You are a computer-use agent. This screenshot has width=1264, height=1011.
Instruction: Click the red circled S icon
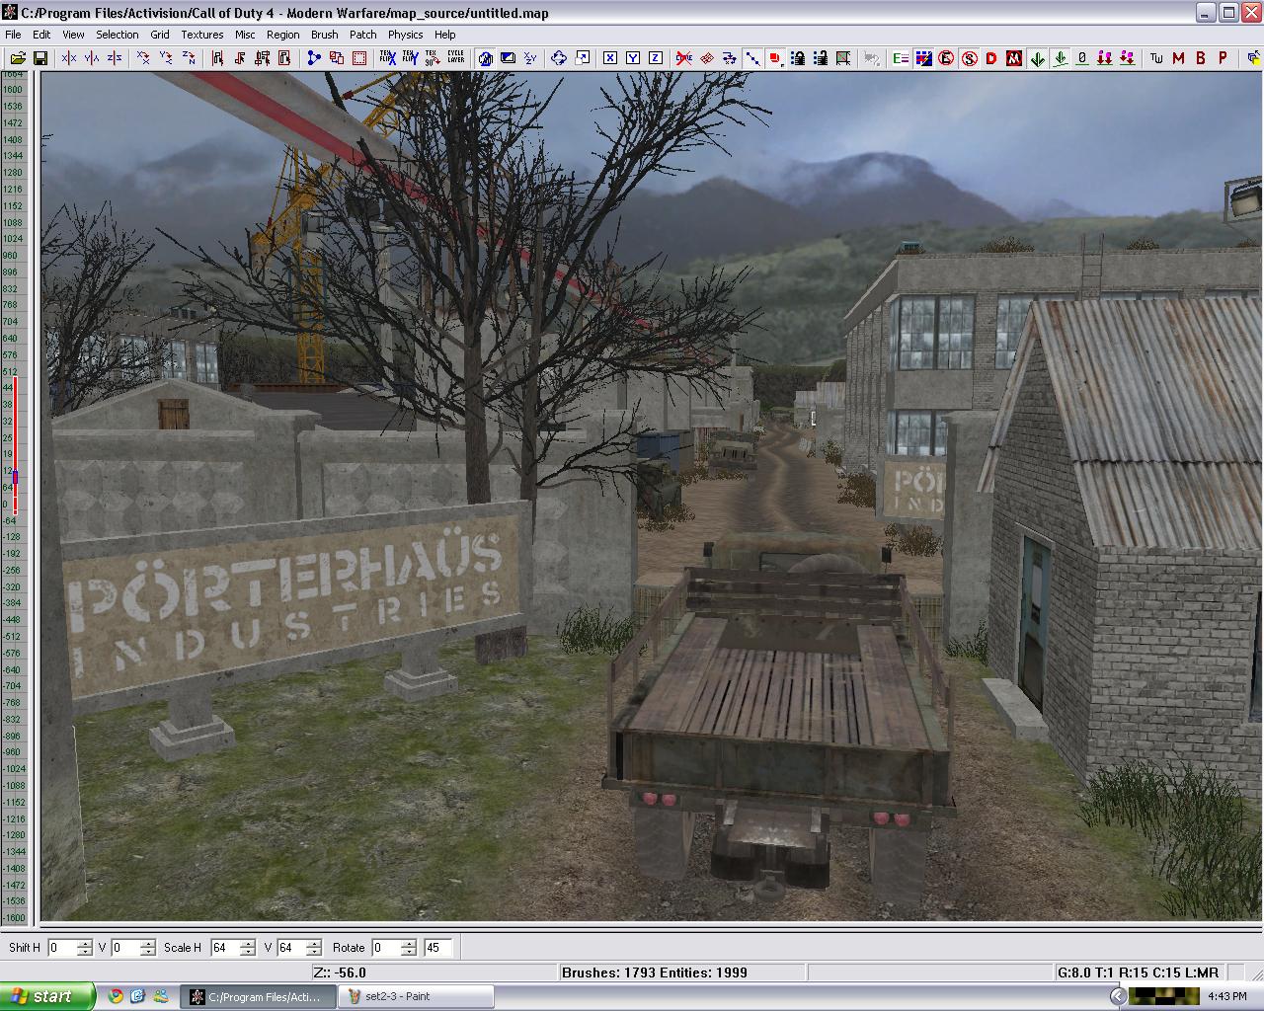point(969,58)
